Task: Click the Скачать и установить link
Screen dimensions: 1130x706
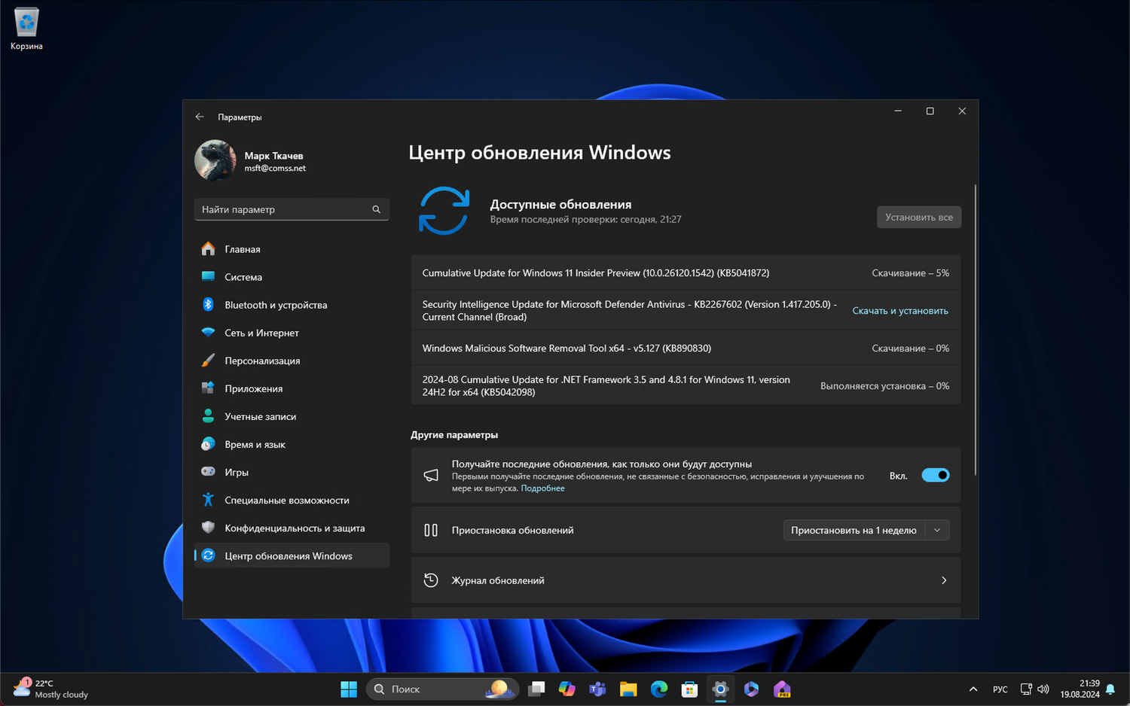Action: [x=900, y=311]
